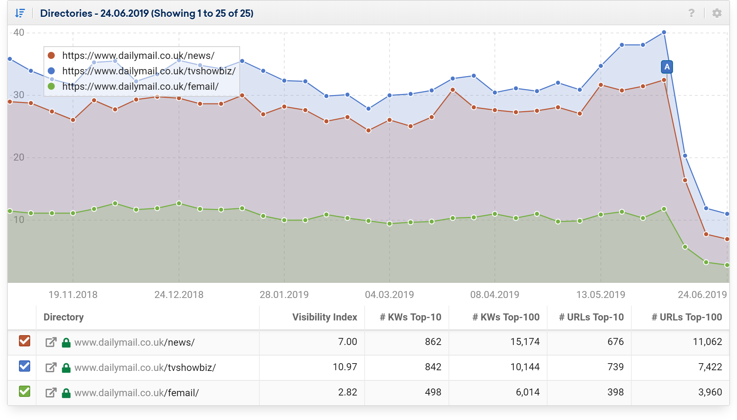Click URLs Top-100 value 7,422

tap(710, 367)
